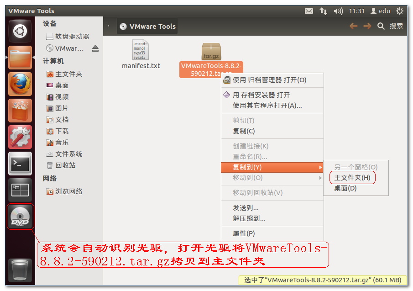Click the 网络 network section header
413x291 pixels.
tap(50, 179)
